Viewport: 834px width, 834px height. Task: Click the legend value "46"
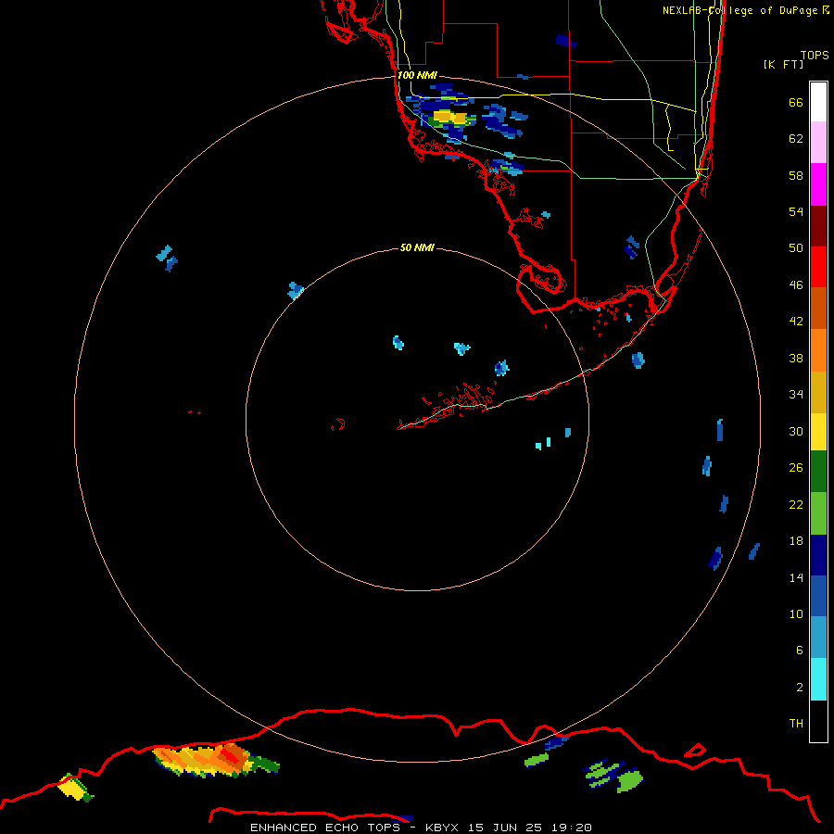pyautogui.click(x=796, y=285)
